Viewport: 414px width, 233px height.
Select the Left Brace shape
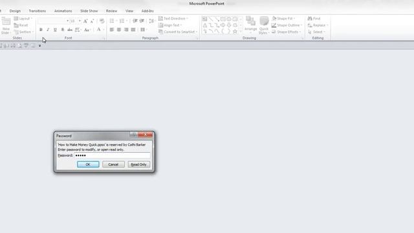223,32
